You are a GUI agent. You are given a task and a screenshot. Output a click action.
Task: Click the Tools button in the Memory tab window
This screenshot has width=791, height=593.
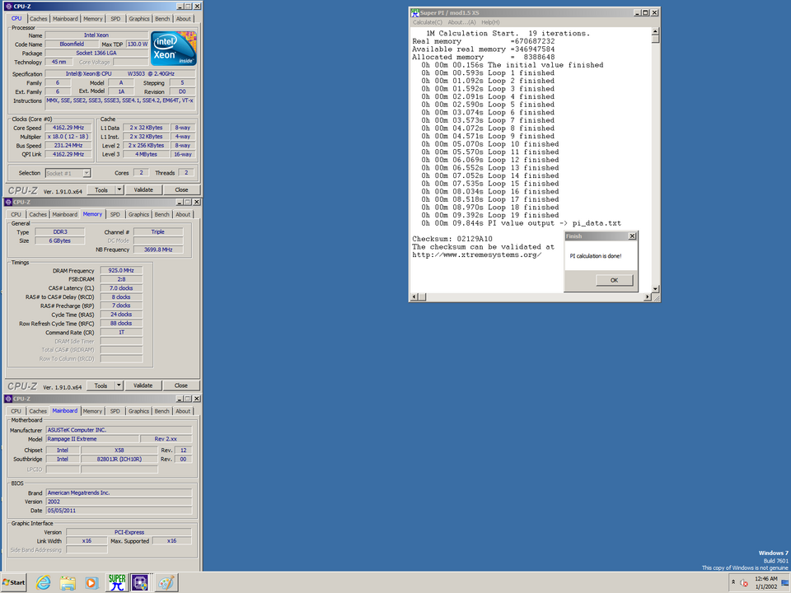coord(101,385)
